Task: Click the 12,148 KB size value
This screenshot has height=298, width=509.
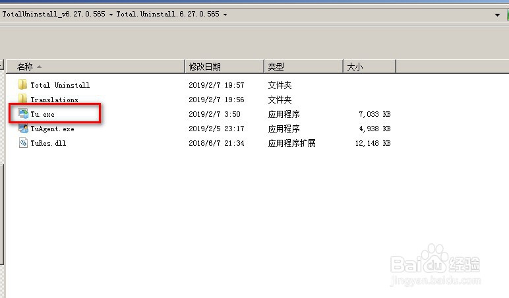Action: [x=373, y=143]
